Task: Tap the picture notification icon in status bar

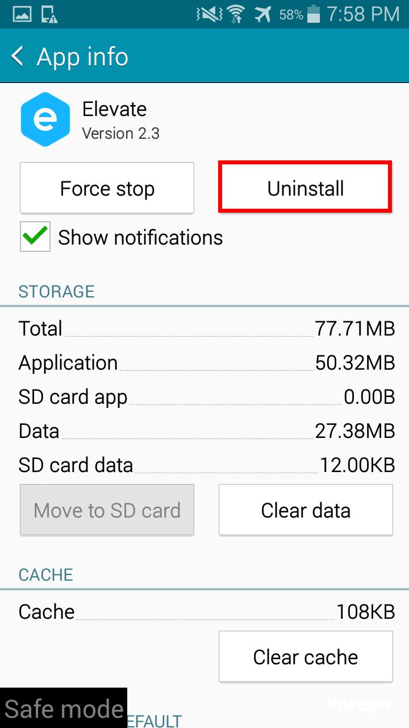Action: click(x=22, y=14)
